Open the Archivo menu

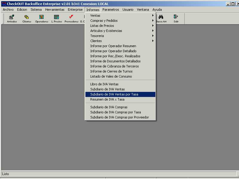[x=8, y=10]
